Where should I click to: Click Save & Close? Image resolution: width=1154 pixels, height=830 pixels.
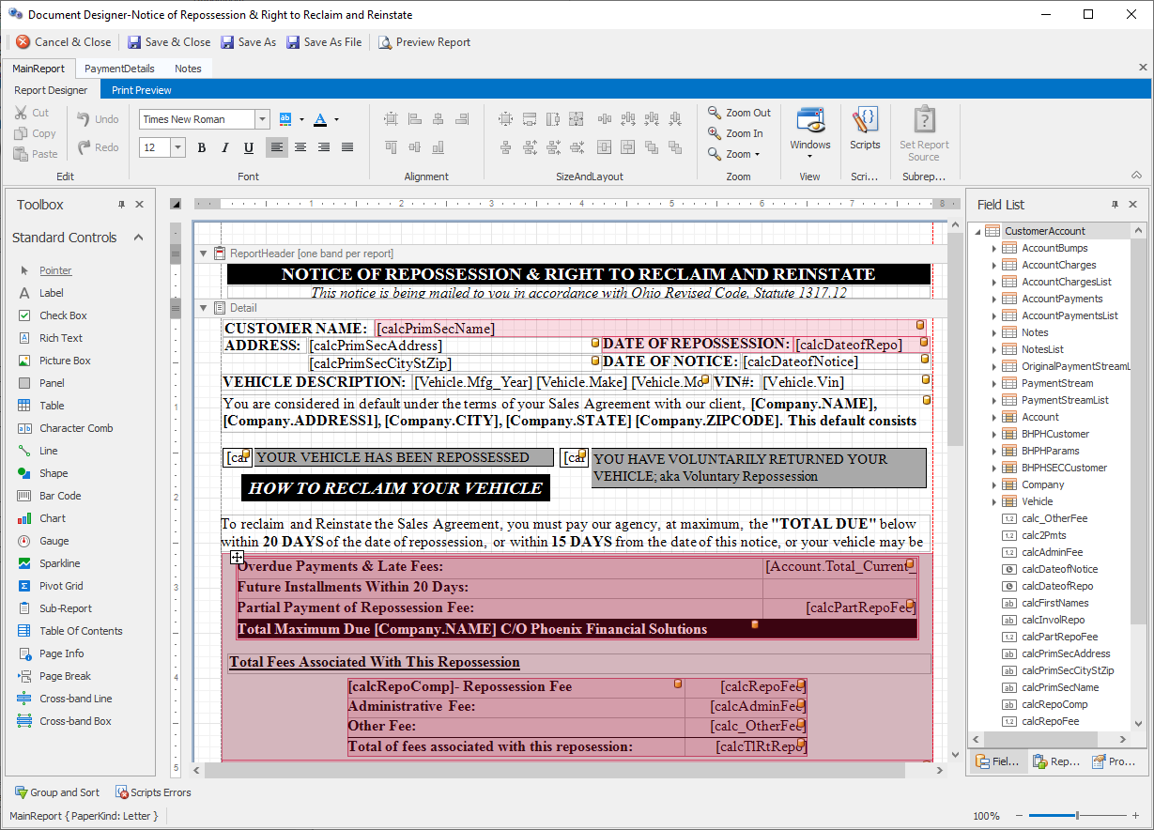click(169, 42)
